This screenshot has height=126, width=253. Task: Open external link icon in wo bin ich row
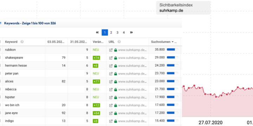click(x=111, y=105)
